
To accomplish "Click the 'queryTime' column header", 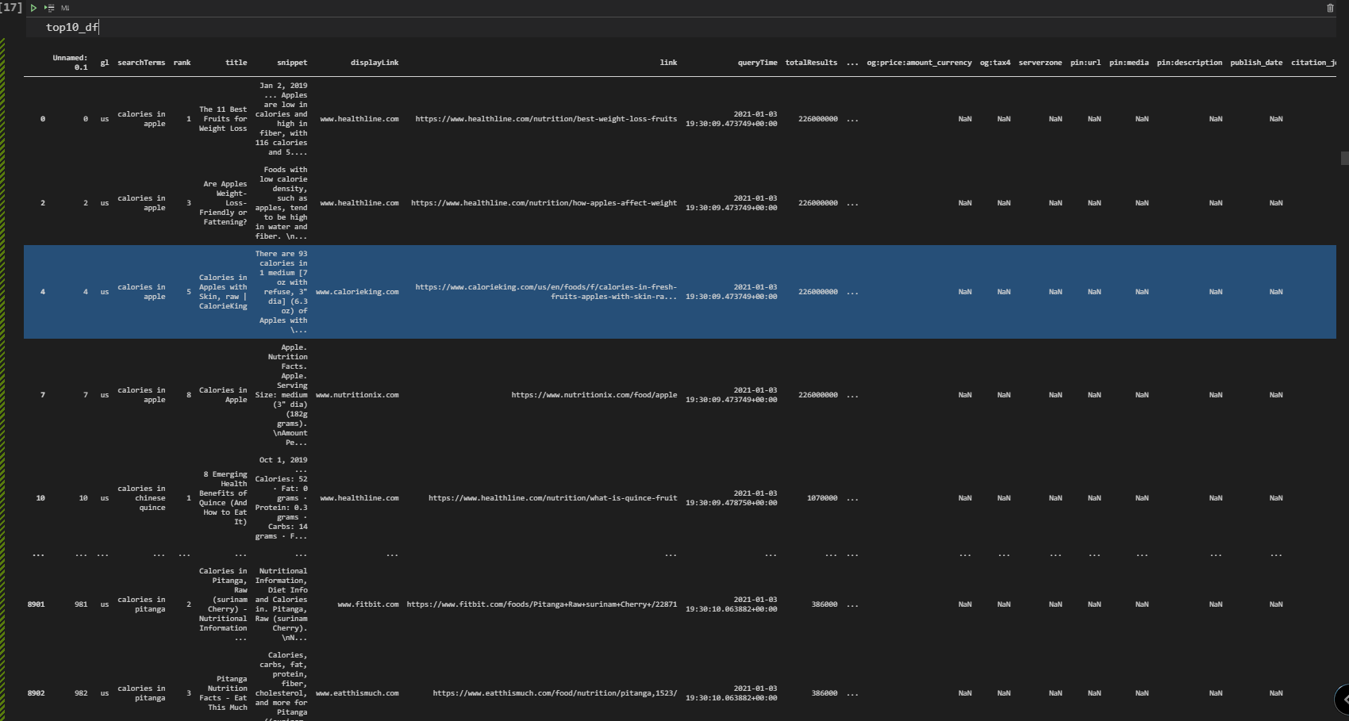I will point(757,63).
